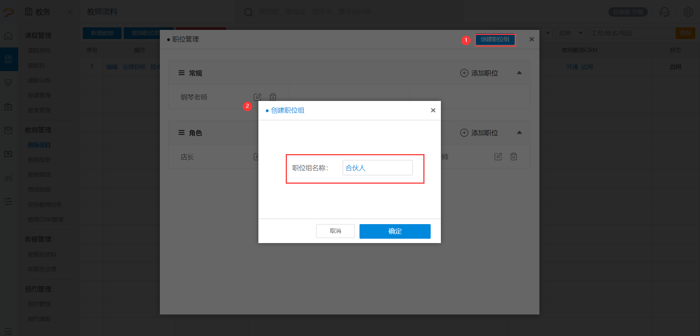
Task: Open the heart screen icon in the rail
Action: (x=8, y=154)
